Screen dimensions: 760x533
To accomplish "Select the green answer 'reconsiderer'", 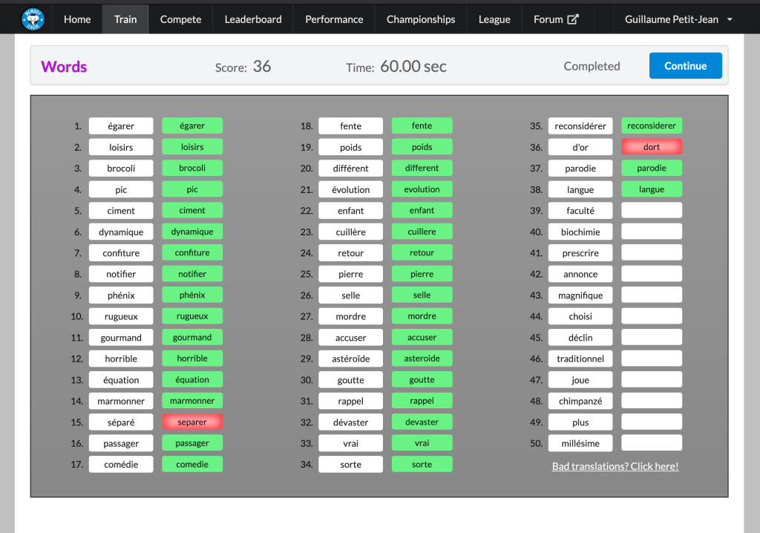I will (651, 126).
